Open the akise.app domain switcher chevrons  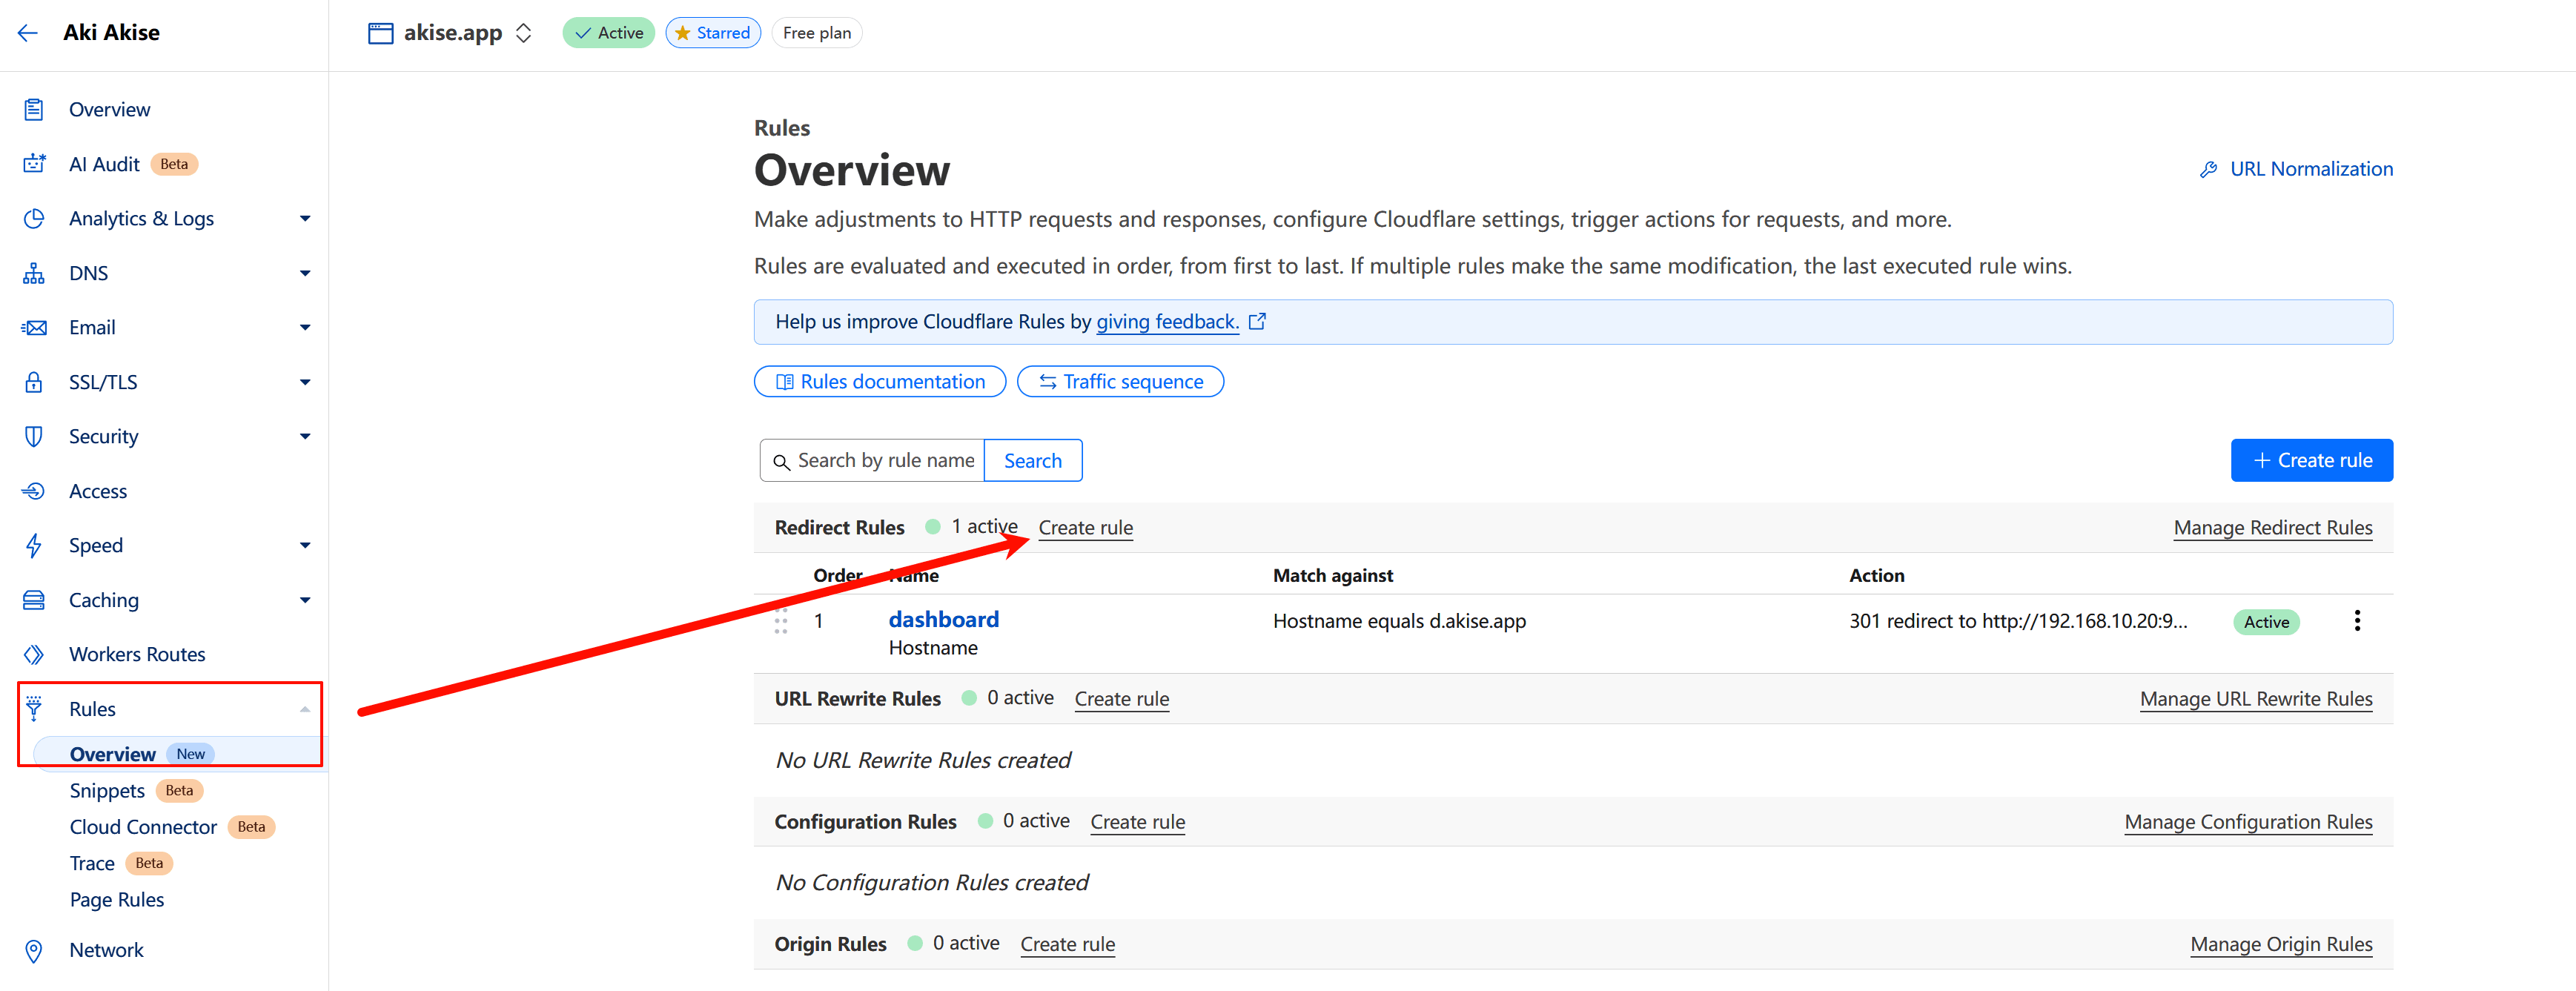tap(524, 33)
